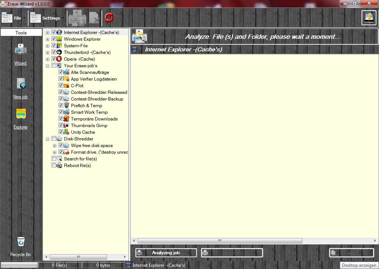Click the tree panel horizontal scrollbar
379x269 pixels.
point(85,257)
